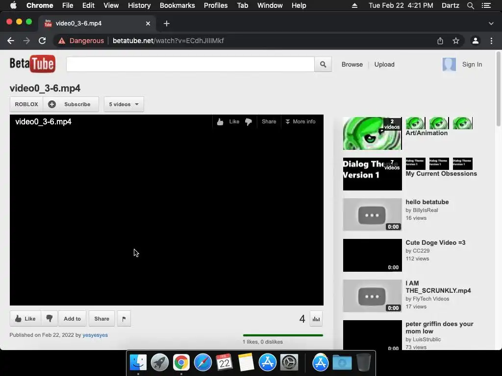The width and height of the screenshot is (502, 376).
Task: Click the Like button below the video
Action: [25, 318]
